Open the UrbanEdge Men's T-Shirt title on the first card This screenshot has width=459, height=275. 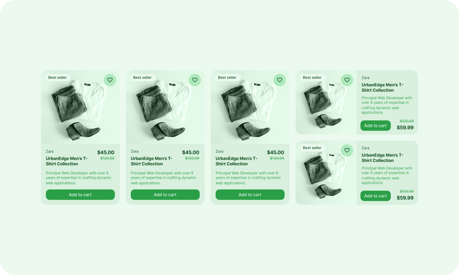[x=67, y=161]
